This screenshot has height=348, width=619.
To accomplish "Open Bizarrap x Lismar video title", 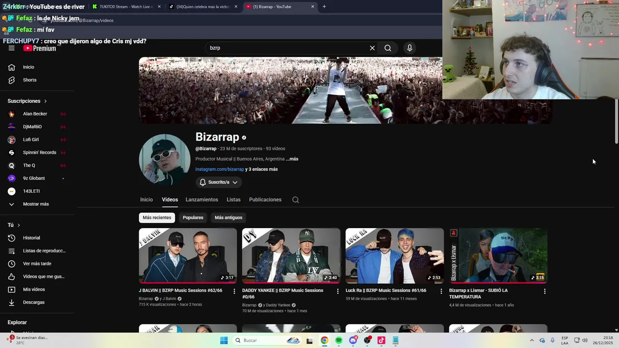I will pos(479,293).
